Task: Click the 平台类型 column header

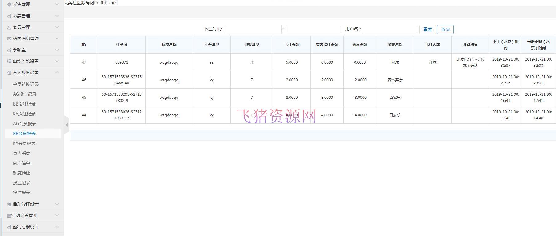Action: click(212, 45)
